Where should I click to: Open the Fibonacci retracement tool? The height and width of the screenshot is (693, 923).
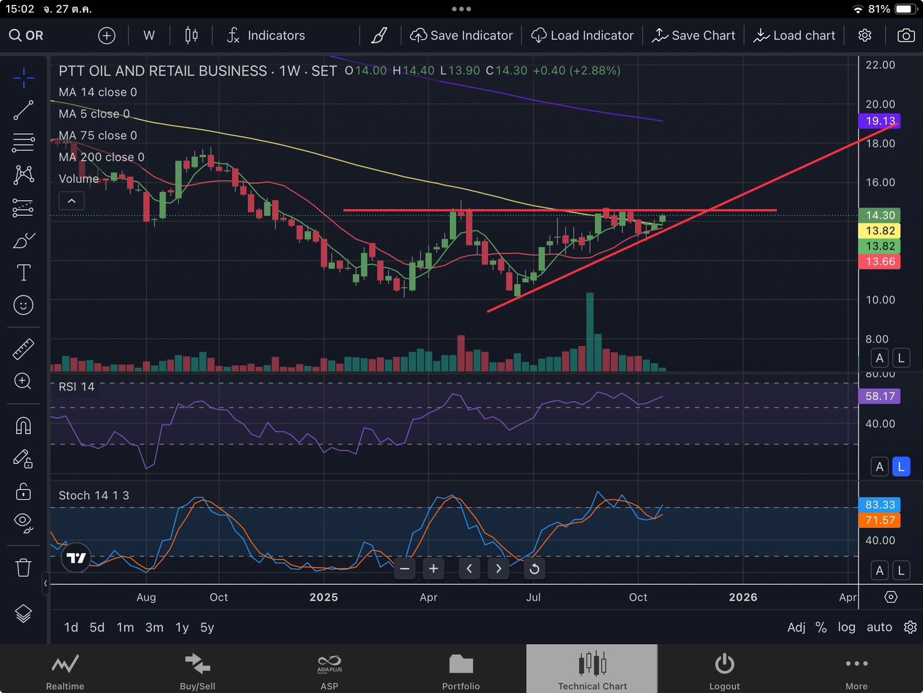click(23, 142)
